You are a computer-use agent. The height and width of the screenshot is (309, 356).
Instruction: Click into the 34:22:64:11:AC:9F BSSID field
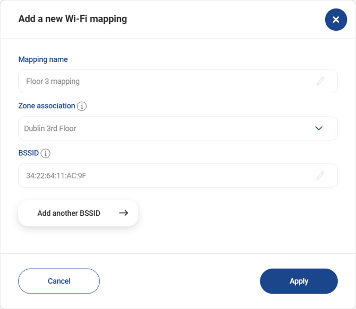[178, 175]
